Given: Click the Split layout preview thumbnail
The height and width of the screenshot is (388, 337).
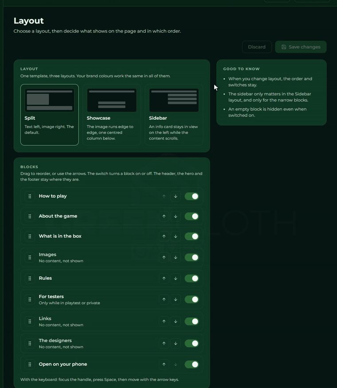Looking at the screenshot, I should tap(50, 100).
